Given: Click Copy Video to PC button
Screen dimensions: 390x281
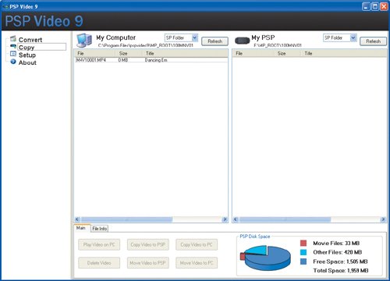Looking at the screenshot, I should (x=197, y=244).
